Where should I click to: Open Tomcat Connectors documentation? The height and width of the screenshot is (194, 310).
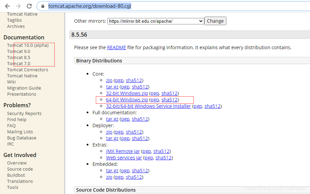pos(28,70)
